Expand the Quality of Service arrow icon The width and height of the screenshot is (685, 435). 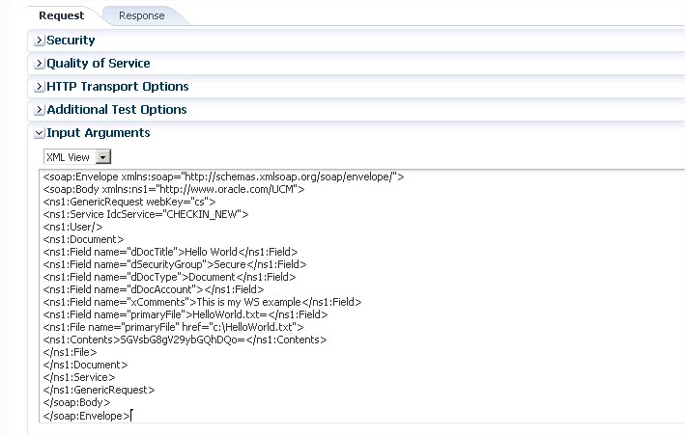click(x=39, y=64)
